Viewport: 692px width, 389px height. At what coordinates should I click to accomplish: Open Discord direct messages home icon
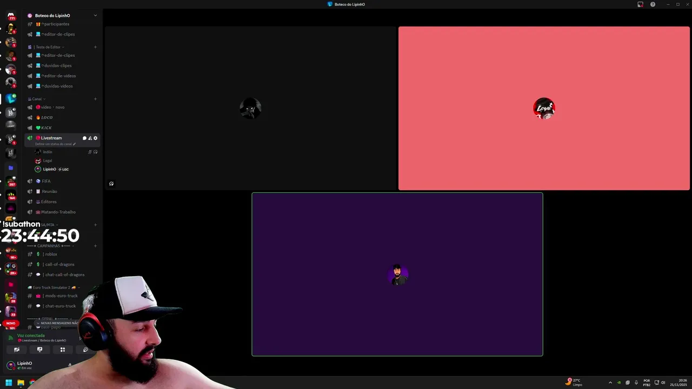[x=11, y=15]
